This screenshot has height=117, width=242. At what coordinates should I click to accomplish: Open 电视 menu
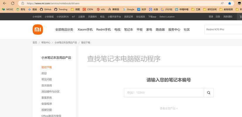[117, 30]
